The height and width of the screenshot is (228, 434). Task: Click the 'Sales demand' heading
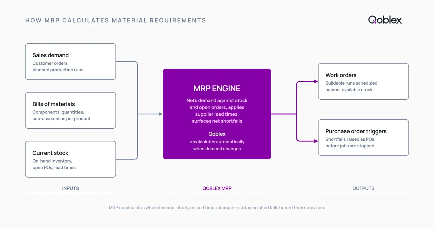click(x=50, y=55)
